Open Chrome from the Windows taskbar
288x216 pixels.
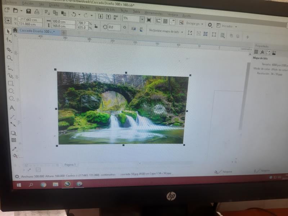(43, 184)
